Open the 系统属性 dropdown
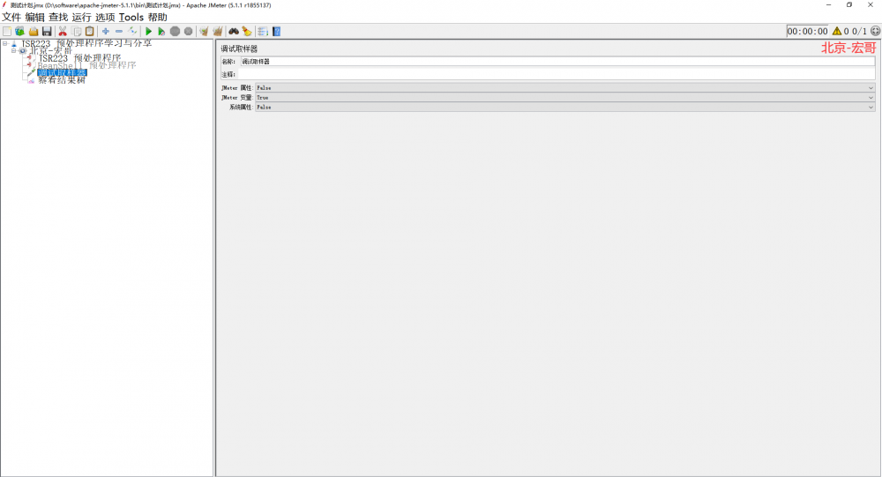Image resolution: width=882 pixels, height=477 pixels. 565,107
